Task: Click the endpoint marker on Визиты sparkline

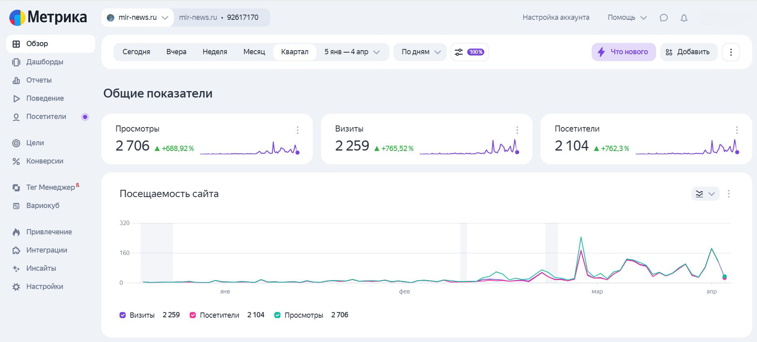Action: coord(517,152)
